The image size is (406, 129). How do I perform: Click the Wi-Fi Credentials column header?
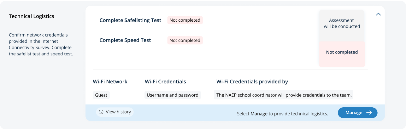[x=165, y=81]
